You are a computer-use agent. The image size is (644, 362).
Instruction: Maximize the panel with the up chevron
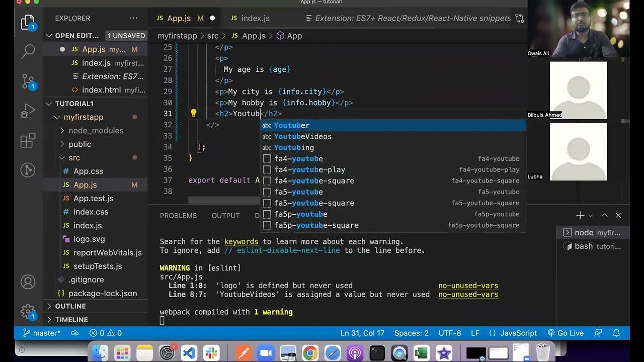[x=605, y=215]
